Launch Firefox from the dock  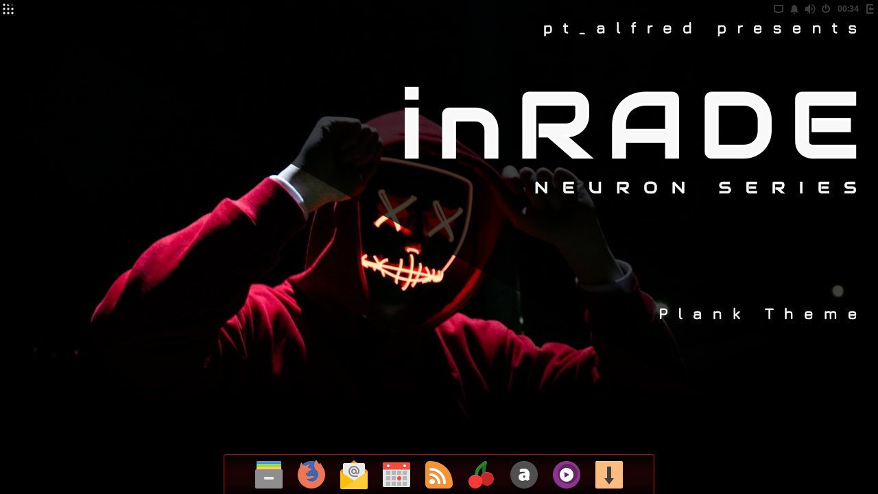(311, 474)
